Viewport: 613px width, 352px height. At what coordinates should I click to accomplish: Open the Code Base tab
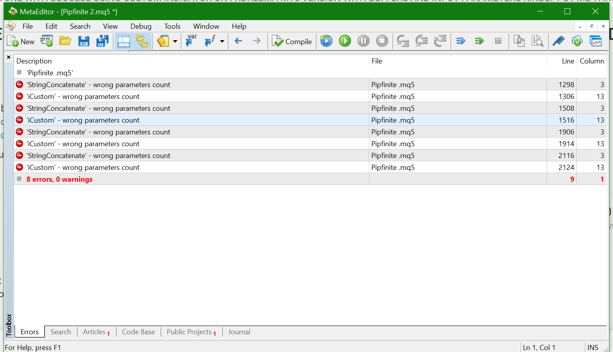[x=138, y=332]
